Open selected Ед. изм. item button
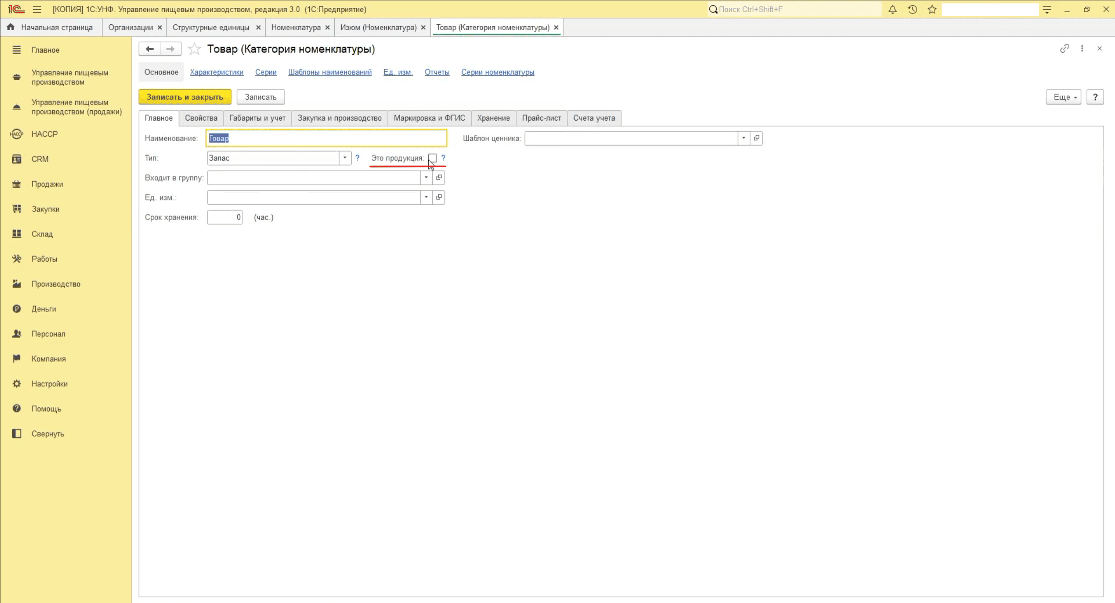The height and width of the screenshot is (603, 1115). click(439, 197)
